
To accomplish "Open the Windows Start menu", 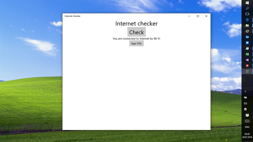I will tap(247, 3).
